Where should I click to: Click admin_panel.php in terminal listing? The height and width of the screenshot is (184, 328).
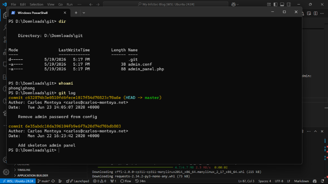pyautogui.click(x=146, y=69)
